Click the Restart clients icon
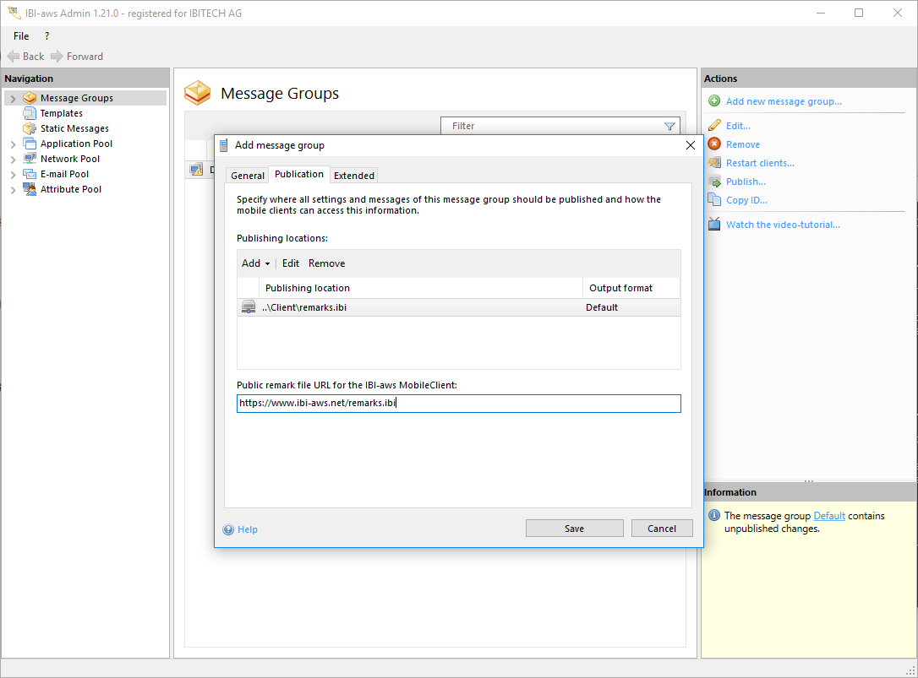This screenshot has width=918, height=678. coord(714,163)
